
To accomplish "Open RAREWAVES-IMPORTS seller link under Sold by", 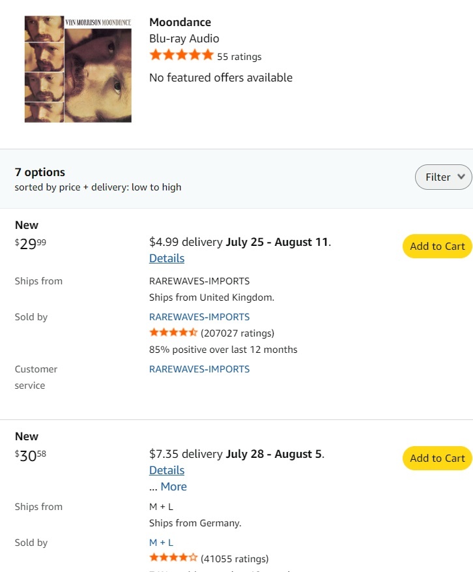I will [x=199, y=317].
